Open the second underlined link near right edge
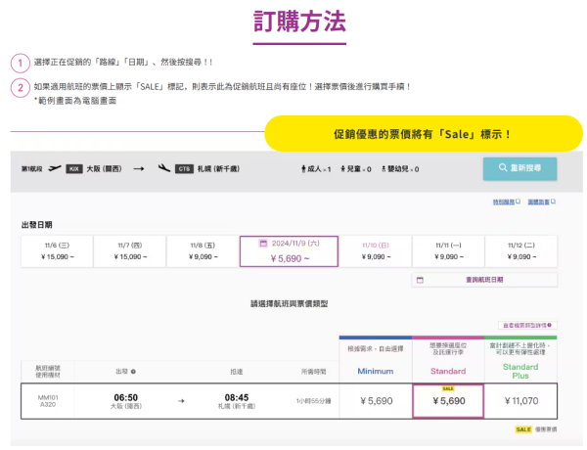 541,202
